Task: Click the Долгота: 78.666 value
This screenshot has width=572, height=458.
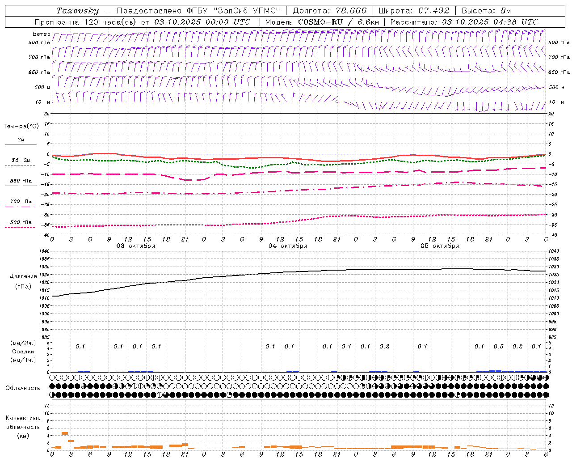Action: click(x=329, y=11)
